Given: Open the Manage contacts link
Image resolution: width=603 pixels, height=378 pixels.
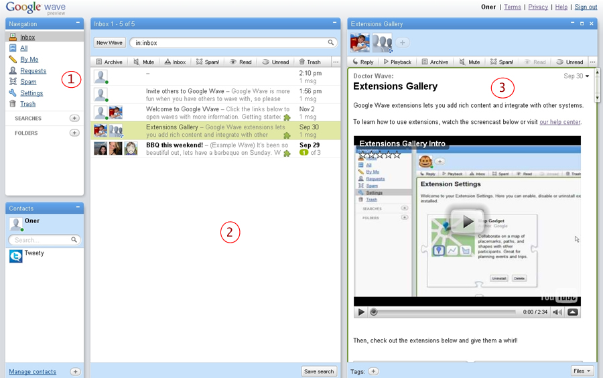Looking at the screenshot, I should [x=32, y=372].
